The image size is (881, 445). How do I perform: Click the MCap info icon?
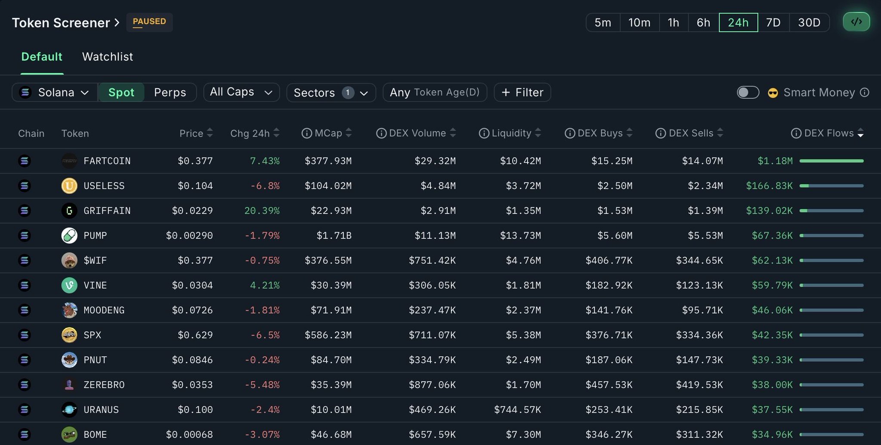click(x=306, y=133)
